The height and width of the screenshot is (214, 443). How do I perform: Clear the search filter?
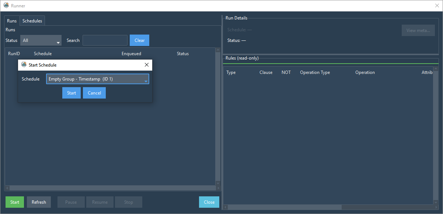pos(139,40)
